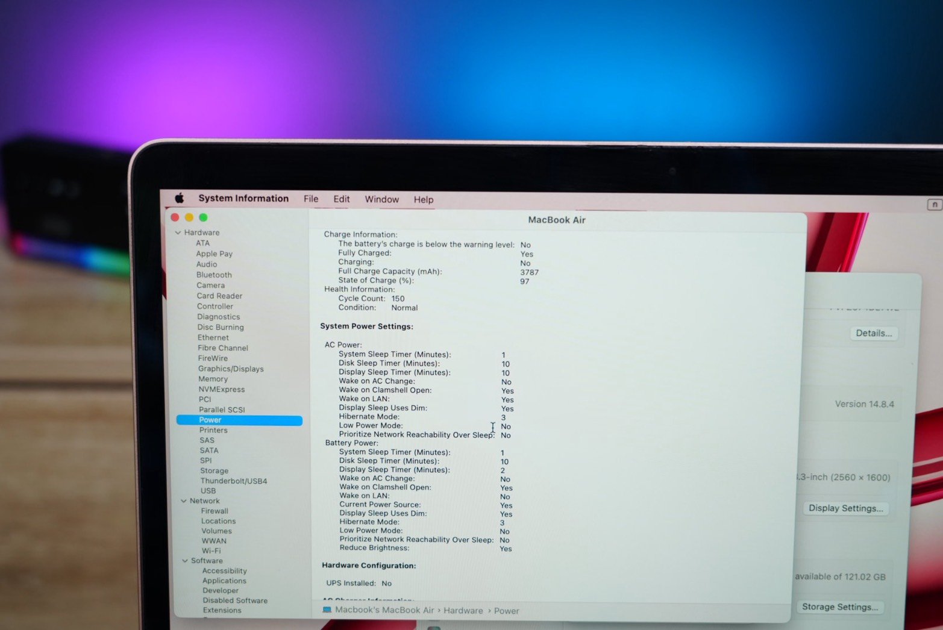Open Display Settings... button
The image size is (943, 630).
click(845, 508)
